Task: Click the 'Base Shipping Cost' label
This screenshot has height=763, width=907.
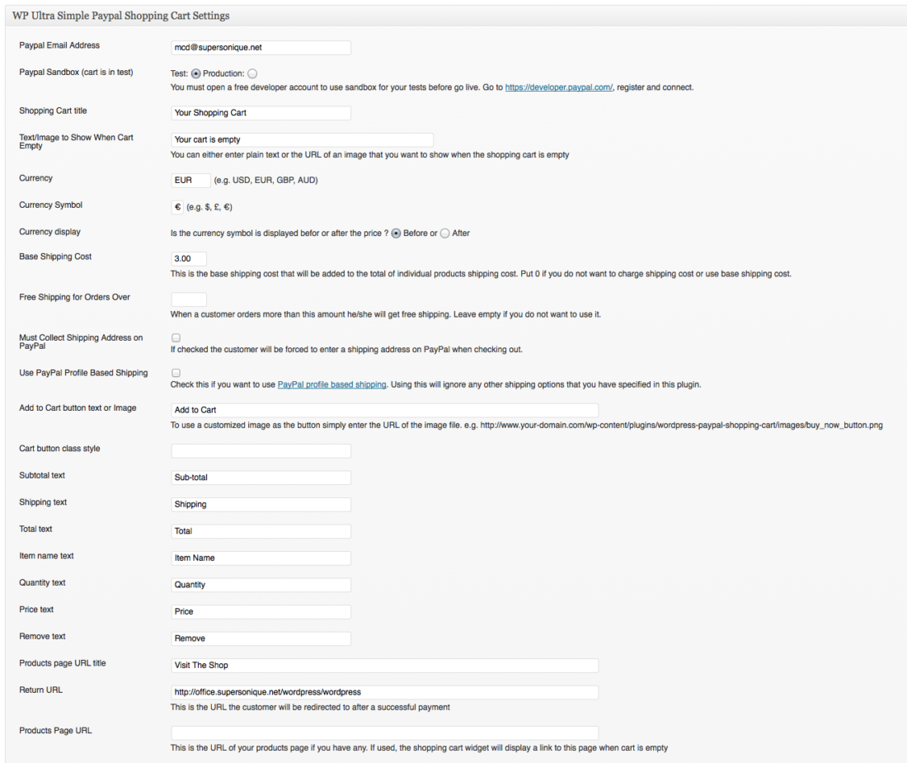Action: click(x=55, y=257)
